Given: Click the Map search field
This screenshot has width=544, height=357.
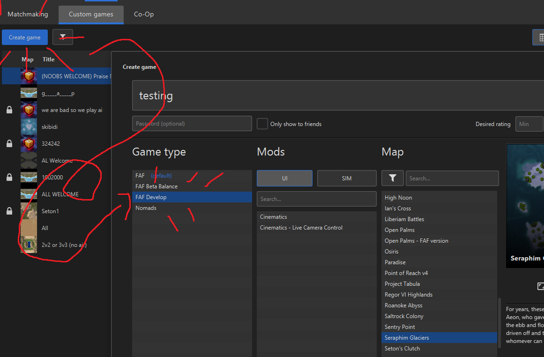Looking at the screenshot, I should [x=452, y=178].
